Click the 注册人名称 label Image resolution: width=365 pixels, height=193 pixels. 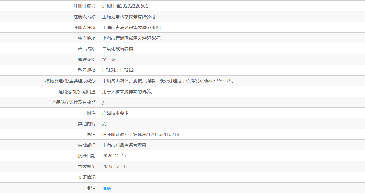click(84, 17)
